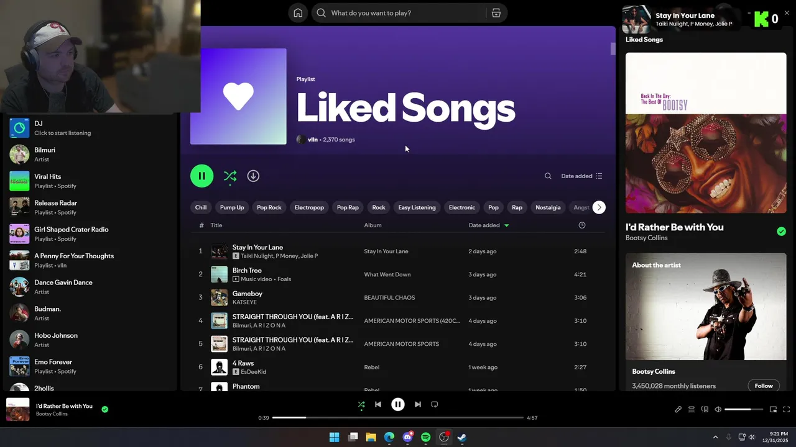Click the magnifier icon in the top search bar
The height and width of the screenshot is (447, 796).
[x=322, y=13]
